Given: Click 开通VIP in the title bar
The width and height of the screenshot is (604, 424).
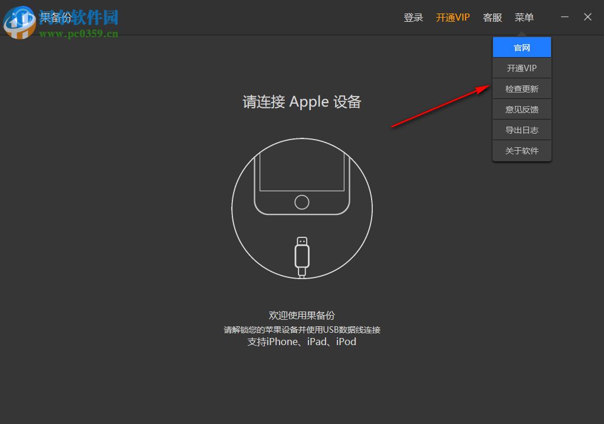Looking at the screenshot, I should [452, 17].
